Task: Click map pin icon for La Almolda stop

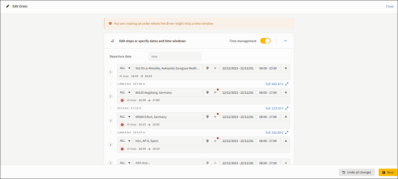Action: [208, 68]
